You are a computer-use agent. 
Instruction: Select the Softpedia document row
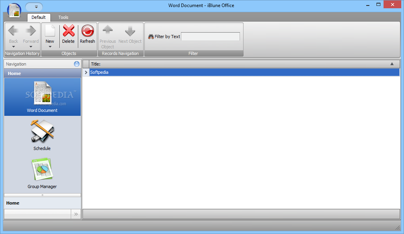(244, 72)
